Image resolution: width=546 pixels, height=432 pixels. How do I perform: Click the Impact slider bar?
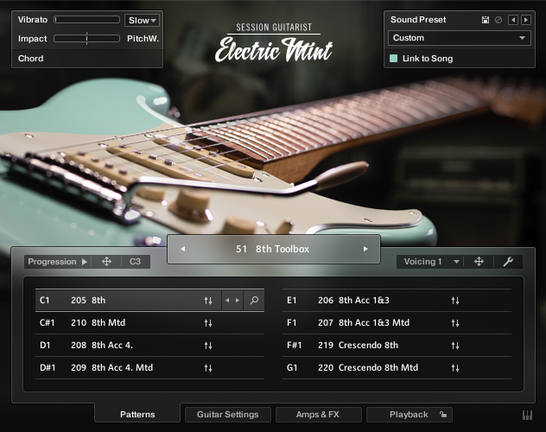tap(86, 39)
